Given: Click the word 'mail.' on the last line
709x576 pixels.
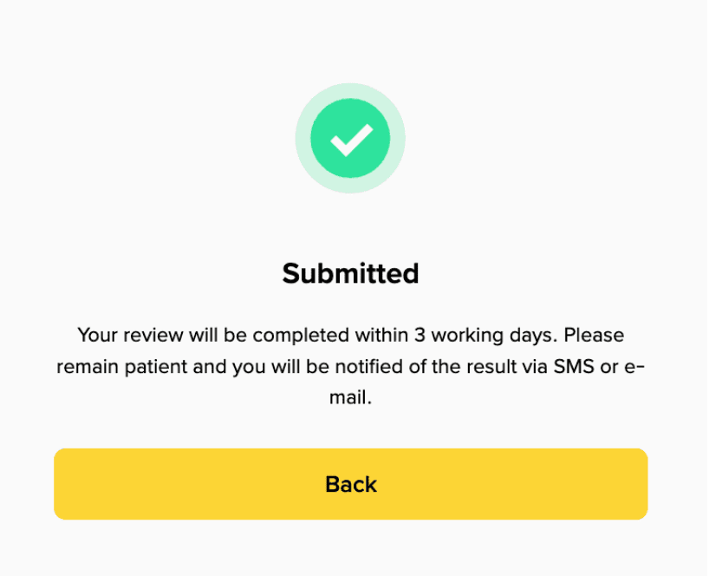Looking at the screenshot, I should tap(350, 397).
